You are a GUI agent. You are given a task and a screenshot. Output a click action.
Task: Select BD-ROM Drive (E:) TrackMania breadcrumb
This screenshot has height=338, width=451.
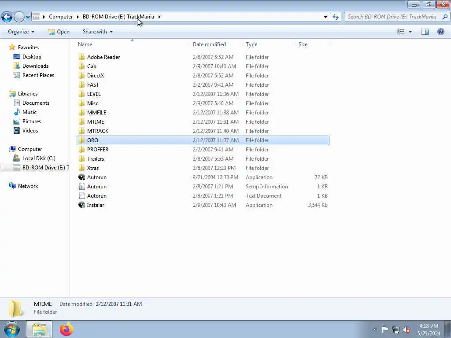[118, 17]
